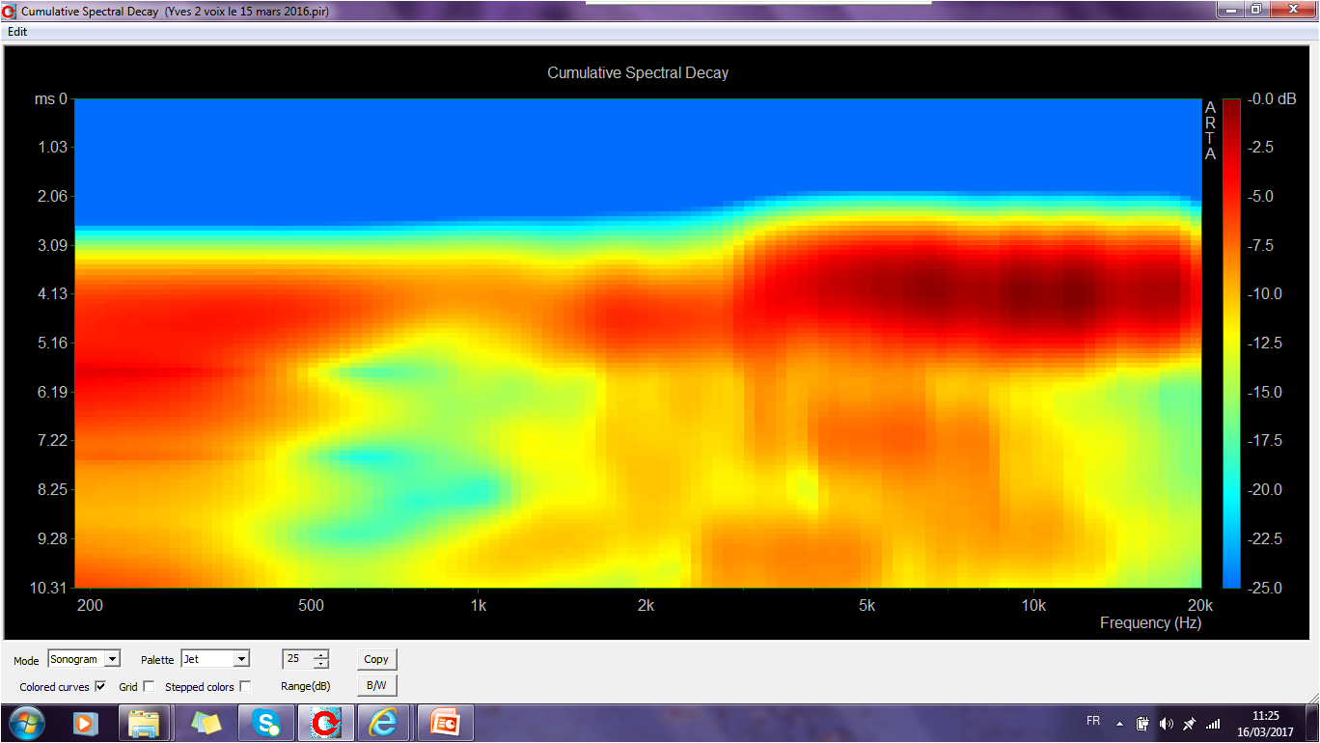Show hidden tray icons arrow
The width and height of the screenshot is (1320, 743).
click(1120, 723)
